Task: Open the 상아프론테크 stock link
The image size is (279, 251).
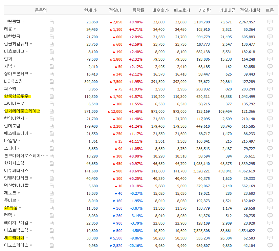Action: tap(16, 74)
